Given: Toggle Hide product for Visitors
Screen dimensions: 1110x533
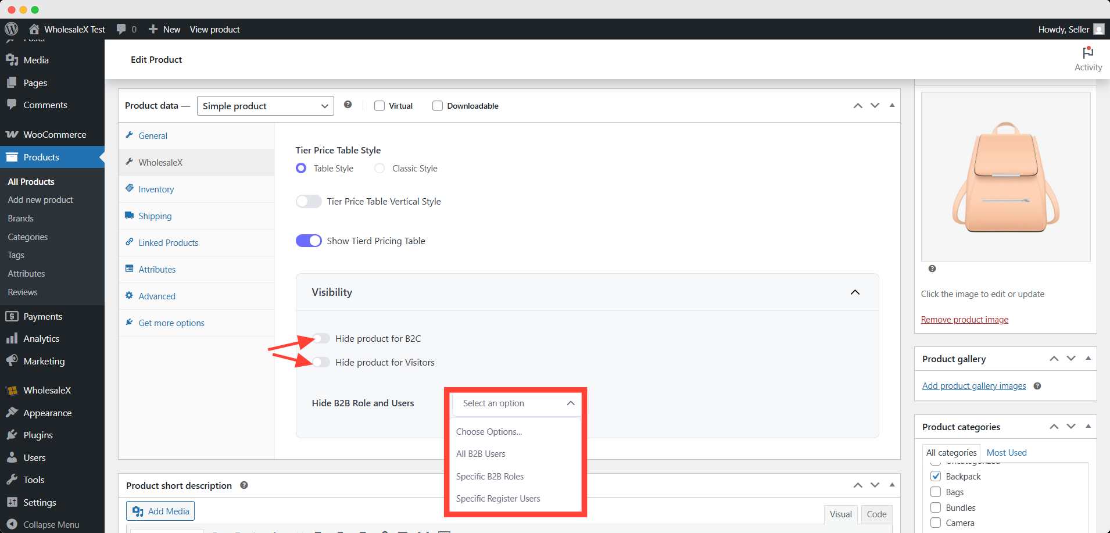Looking at the screenshot, I should pos(321,362).
